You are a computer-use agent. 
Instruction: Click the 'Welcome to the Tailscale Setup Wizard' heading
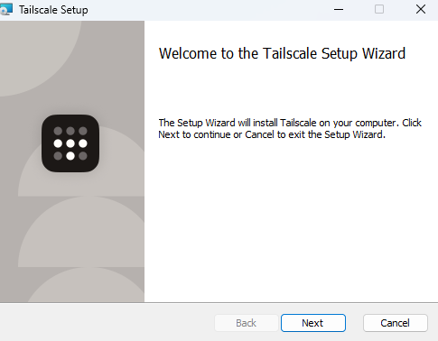pyautogui.click(x=282, y=54)
